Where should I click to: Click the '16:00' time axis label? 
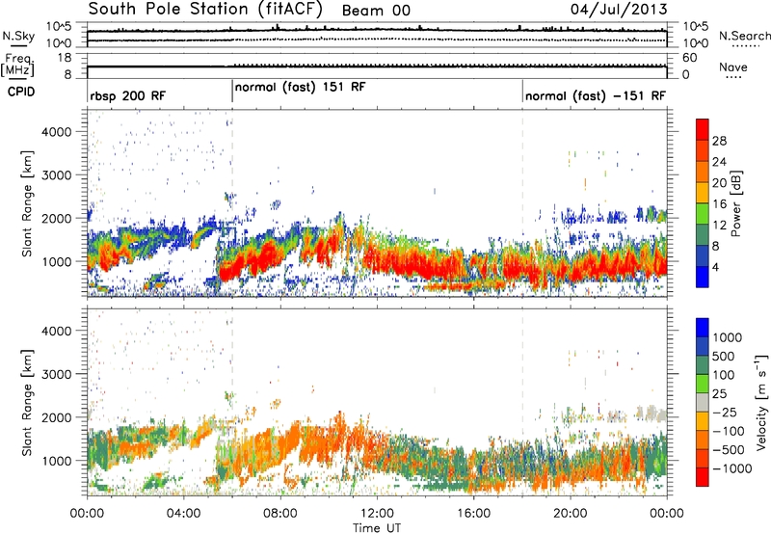pyautogui.click(x=473, y=514)
